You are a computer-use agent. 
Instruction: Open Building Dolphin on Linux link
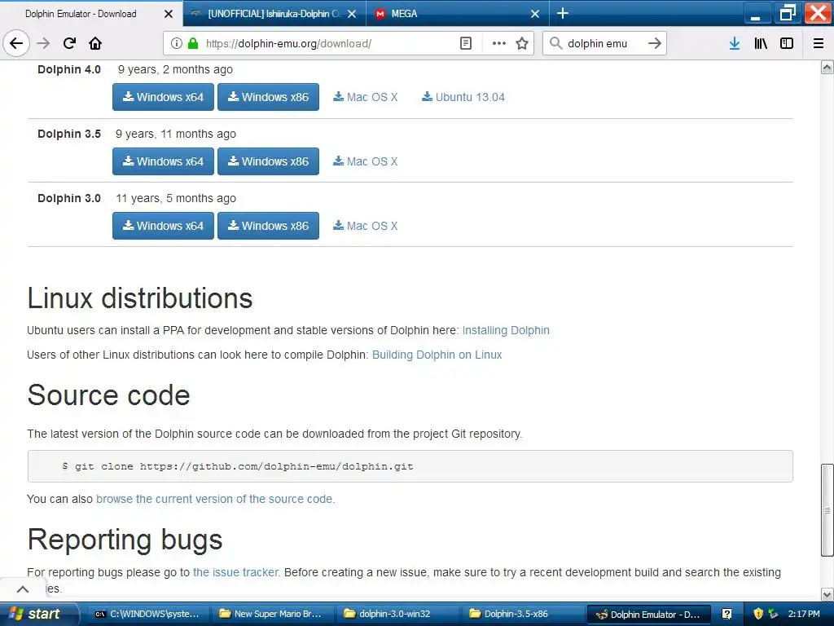coord(437,355)
